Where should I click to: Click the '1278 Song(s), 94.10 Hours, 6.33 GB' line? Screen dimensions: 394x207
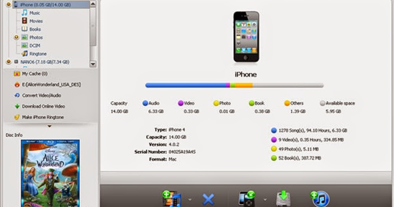(x=313, y=131)
